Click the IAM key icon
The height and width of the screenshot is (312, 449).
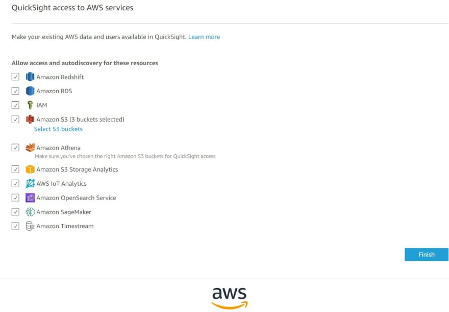tap(30, 105)
